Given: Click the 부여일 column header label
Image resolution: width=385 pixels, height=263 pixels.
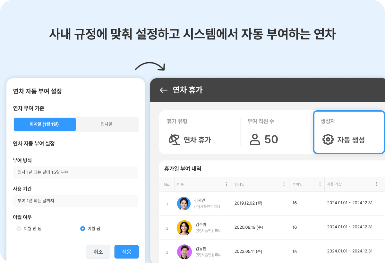Looking at the screenshot, I should pos(297,184).
